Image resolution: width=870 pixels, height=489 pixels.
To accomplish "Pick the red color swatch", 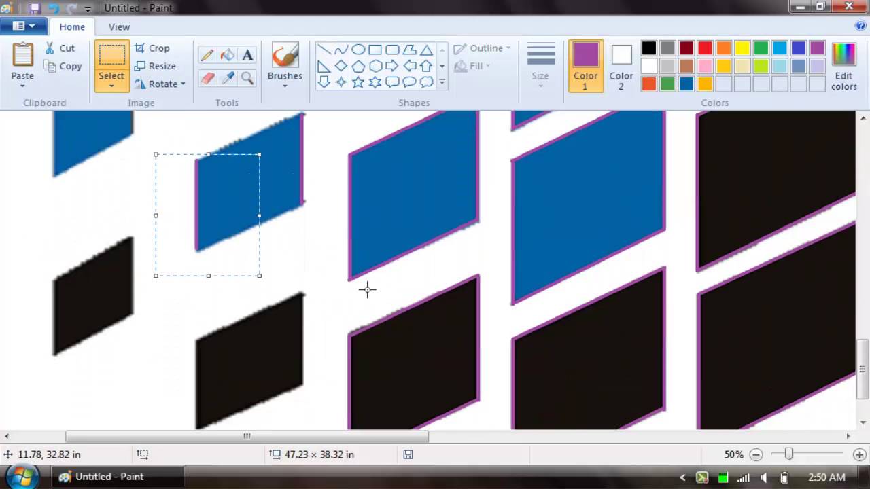I will tap(705, 48).
